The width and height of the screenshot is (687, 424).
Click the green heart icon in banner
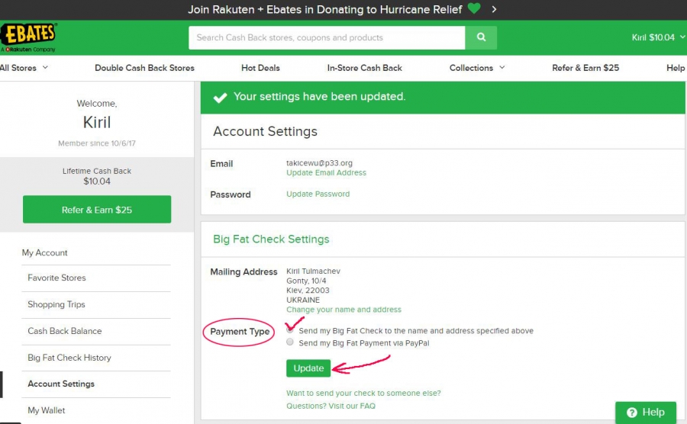pos(474,8)
